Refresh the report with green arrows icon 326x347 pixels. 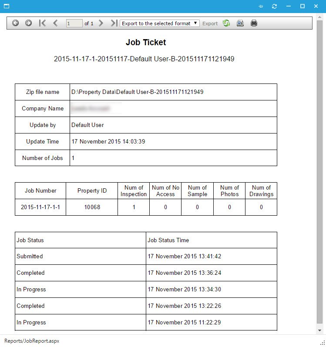coord(226,23)
